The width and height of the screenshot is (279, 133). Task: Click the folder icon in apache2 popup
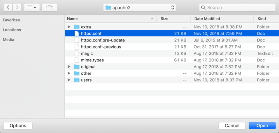click(108, 7)
